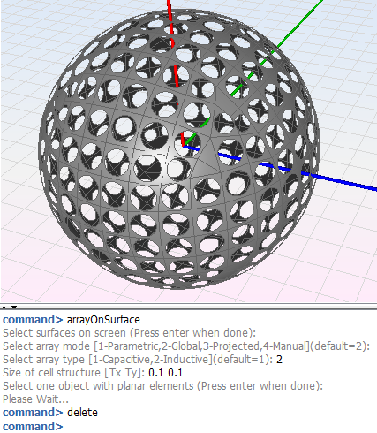
Task: Click the 'Select one object with planar elements' line
Action: coord(162,386)
